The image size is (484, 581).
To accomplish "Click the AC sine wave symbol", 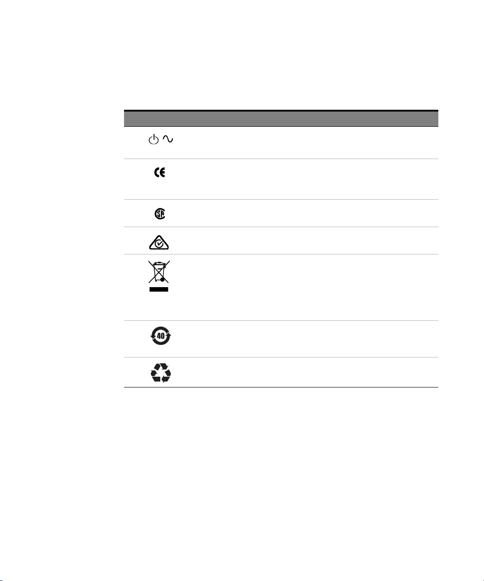I will 168,140.
